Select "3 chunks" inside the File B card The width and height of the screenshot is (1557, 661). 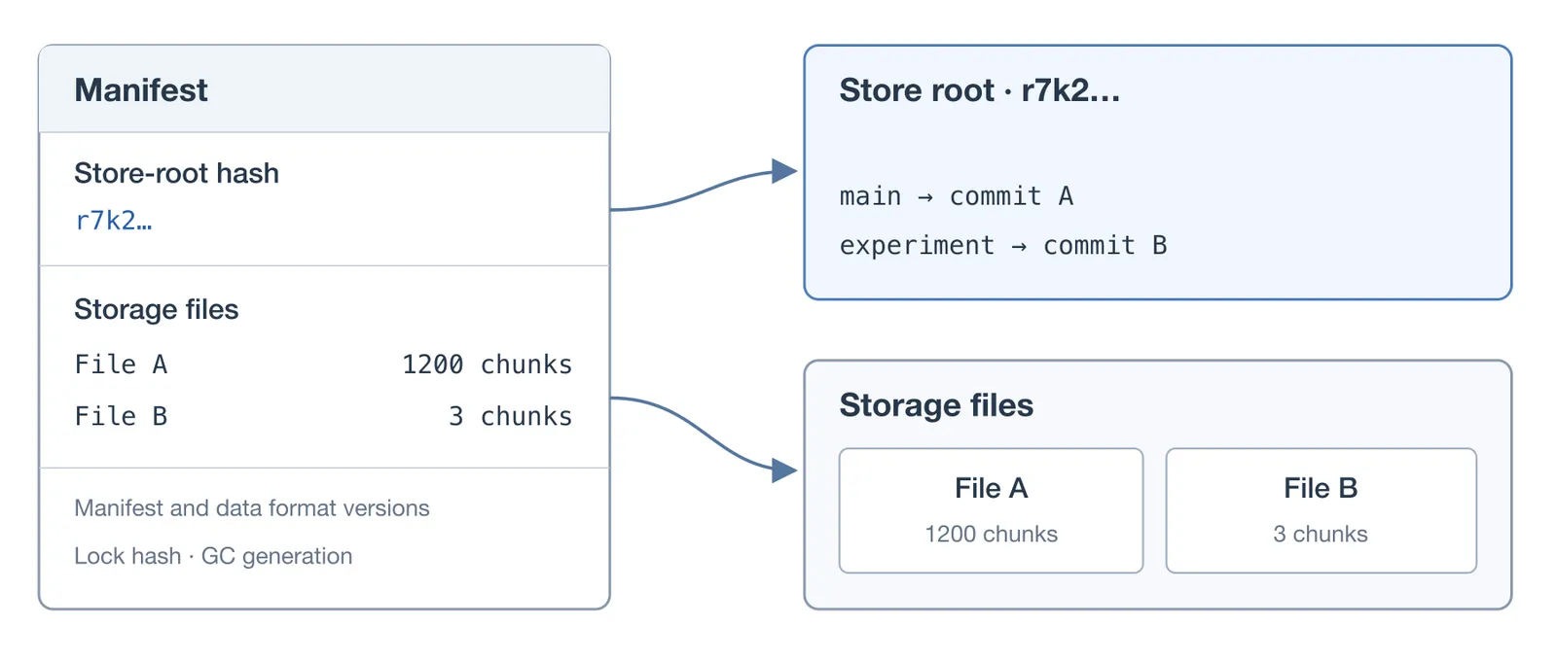[1321, 534]
